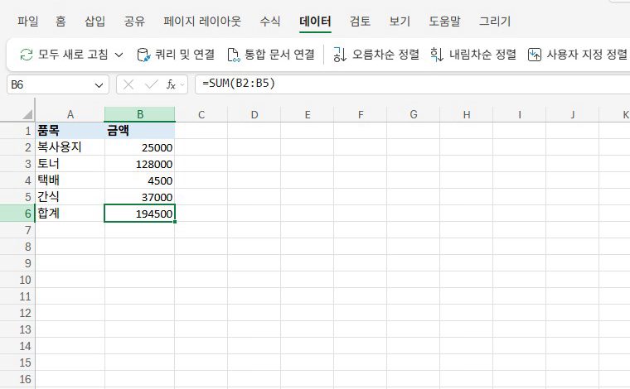Click cell with value 4500
The height and width of the screenshot is (389, 630).
[x=140, y=180]
